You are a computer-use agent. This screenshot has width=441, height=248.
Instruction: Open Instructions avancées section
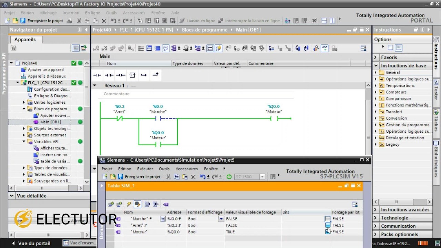(405, 209)
